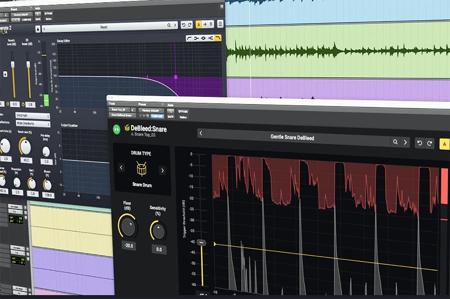450x299 pixels.
Task: Click the SAFE button in DeBleed header
Action: coord(171,116)
